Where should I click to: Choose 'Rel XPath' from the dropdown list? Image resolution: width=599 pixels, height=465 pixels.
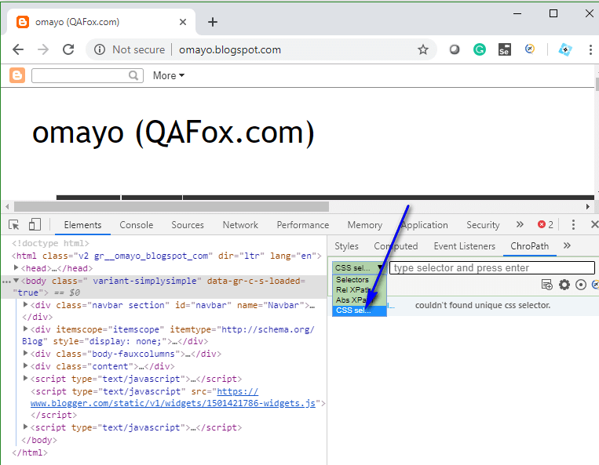[360, 290]
